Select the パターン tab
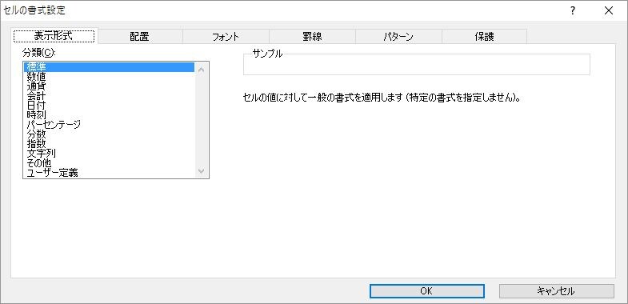Viewport: 628px width, 304px height. (398, 37)
